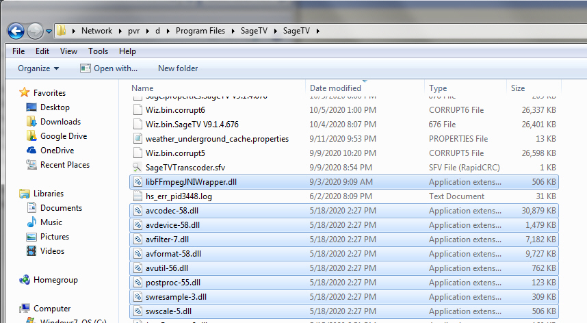Expand arrow after last SageTV breadcrumb
This screenshot has height=323, width=587.
317,31
